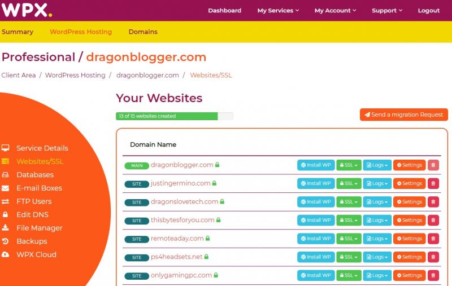The image size is (452, 286).
Task: Open SSL dropdown for thisbytesforyou.com
Action: 349,221
